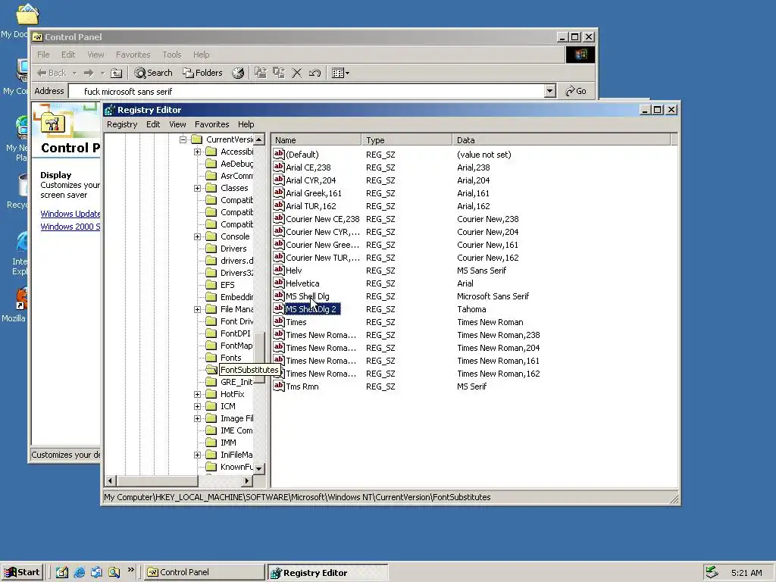Collapse the CurrentVersion tree node

(183, 139)
